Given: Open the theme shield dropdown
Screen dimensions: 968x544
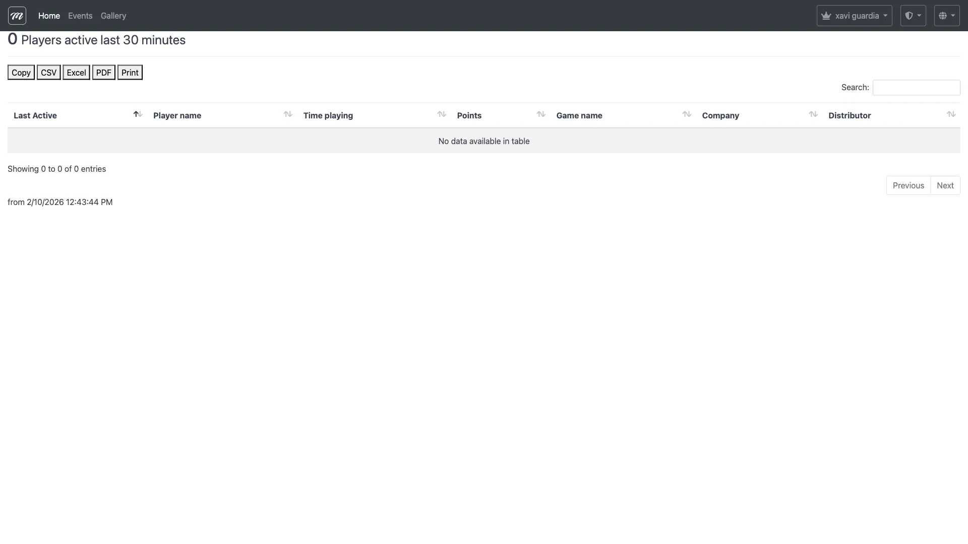Looking at the screenshot, I should (x=913, y=16).
